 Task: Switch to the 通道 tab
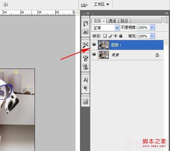112,21
